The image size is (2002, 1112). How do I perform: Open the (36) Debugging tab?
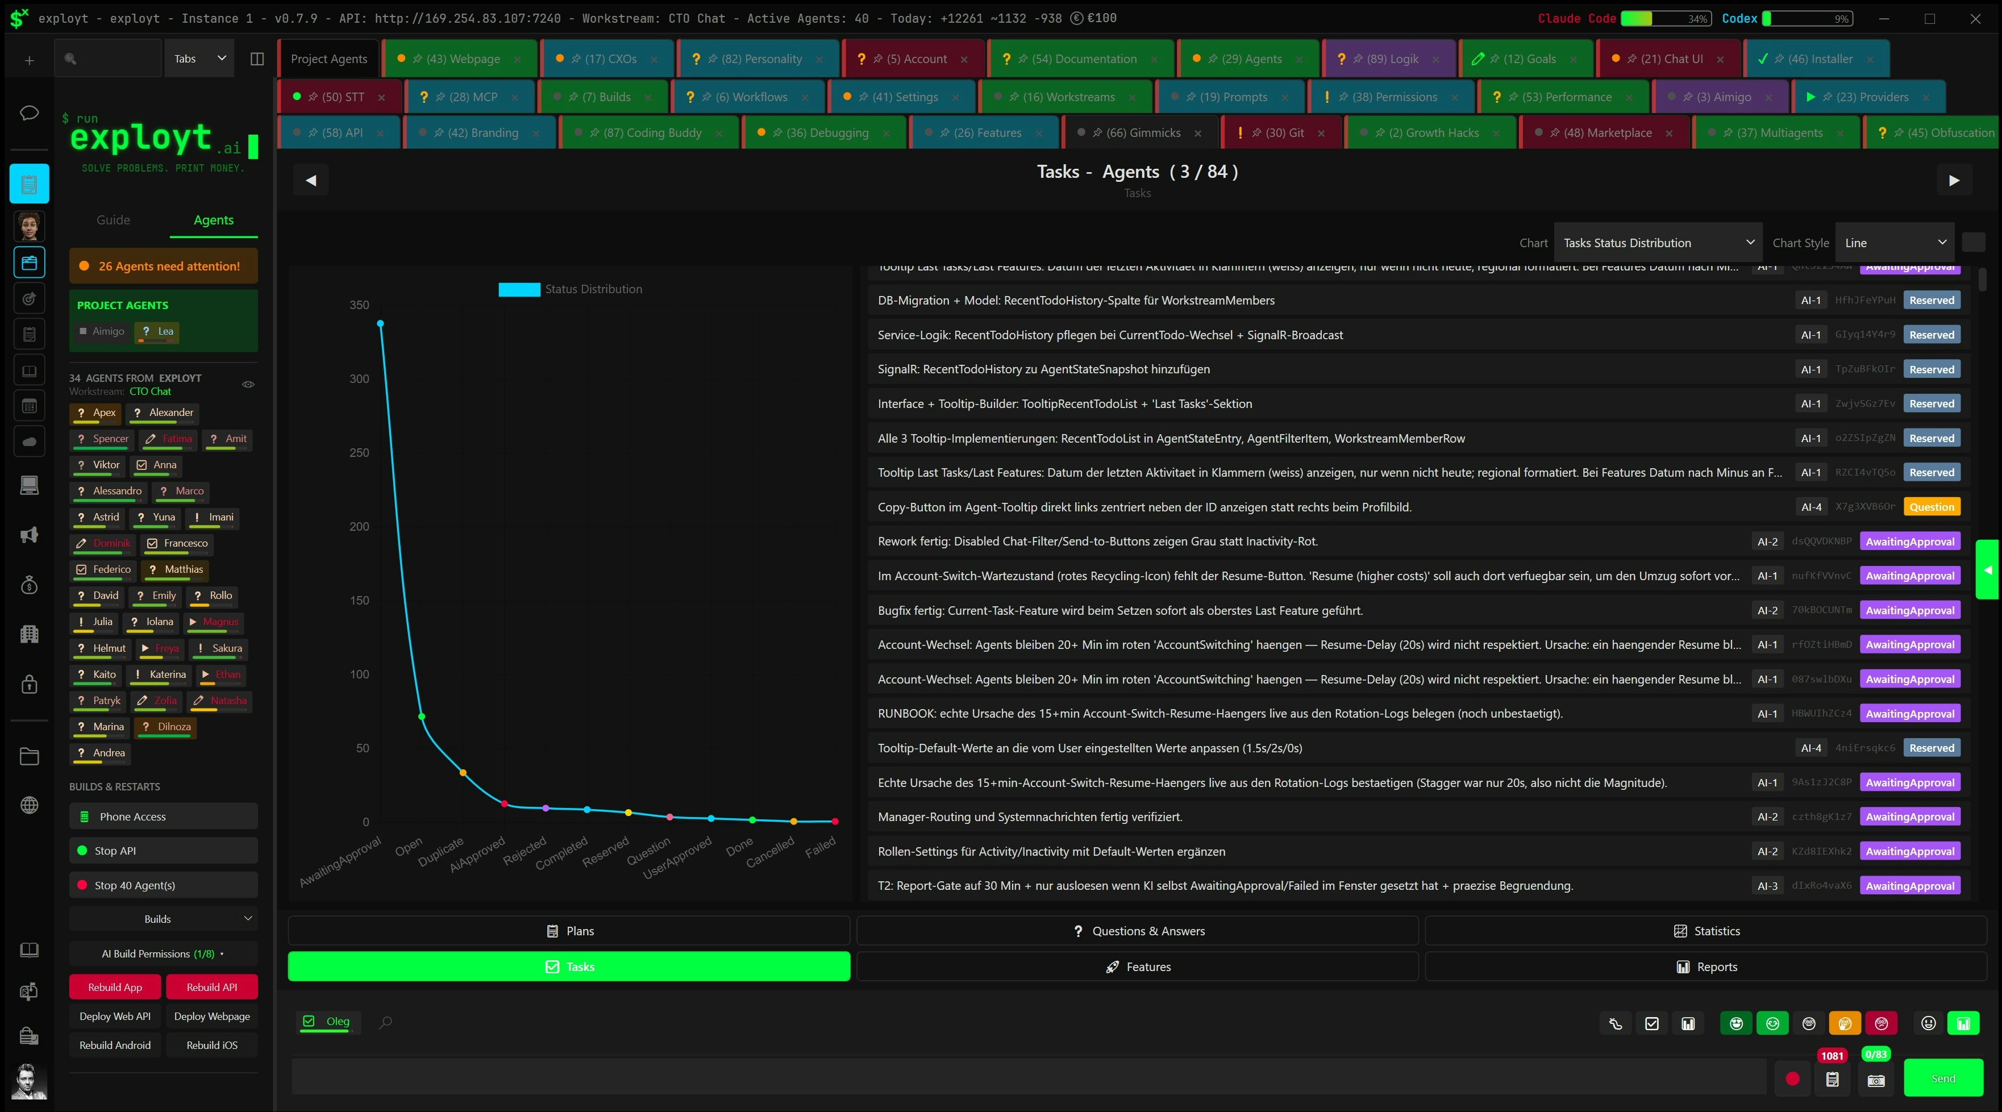[x=824, y=133]
